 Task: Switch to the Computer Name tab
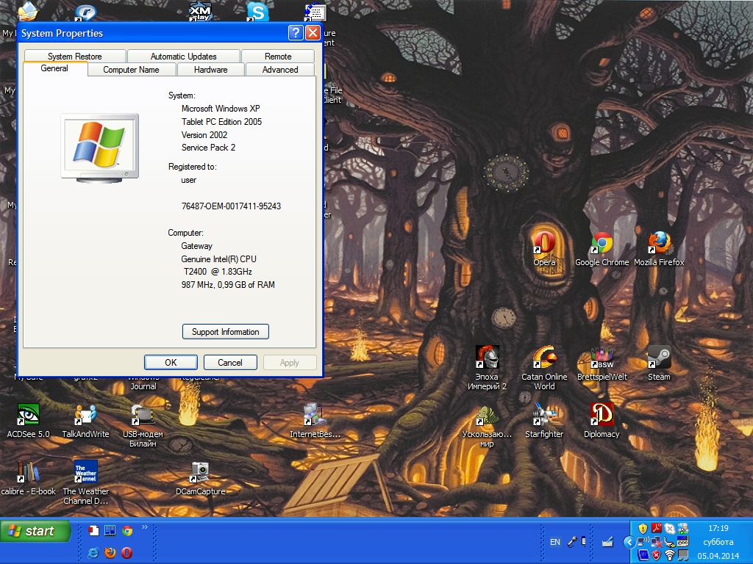(x=131, y=70)
